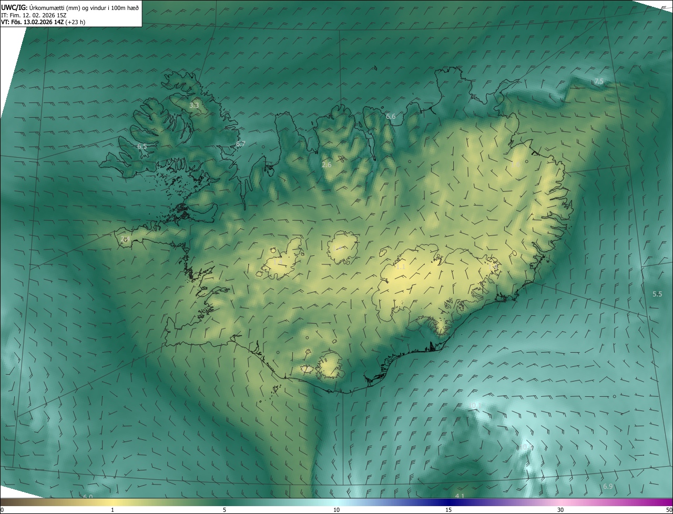Click the 50 tick on the color scale
The width and height of the screenshot is (673, 514).
669,510
